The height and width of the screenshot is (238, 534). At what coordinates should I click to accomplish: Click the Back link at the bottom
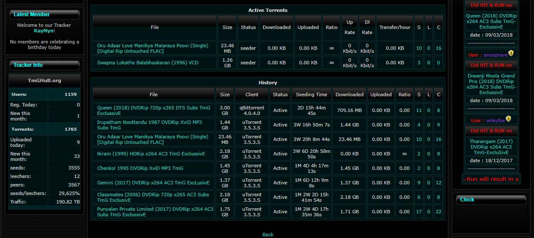coord(268,235)
